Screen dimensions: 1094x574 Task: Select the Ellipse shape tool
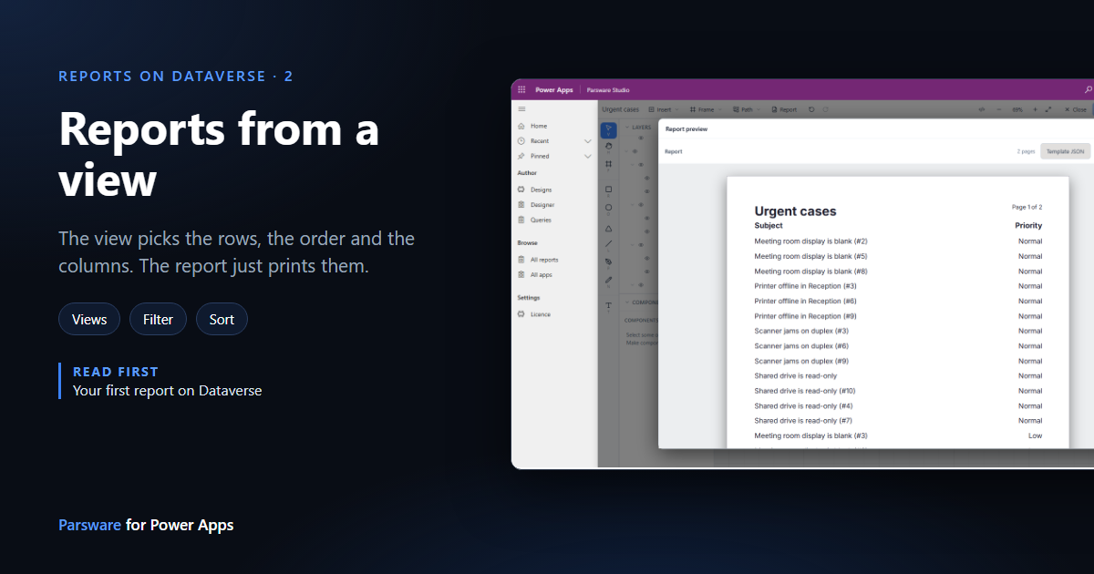point(609,208)
